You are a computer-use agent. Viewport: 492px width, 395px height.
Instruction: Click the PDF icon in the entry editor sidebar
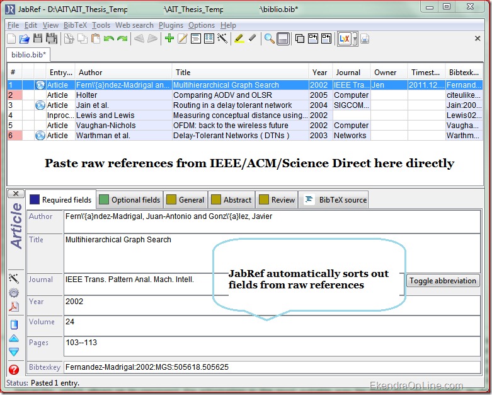14,307
